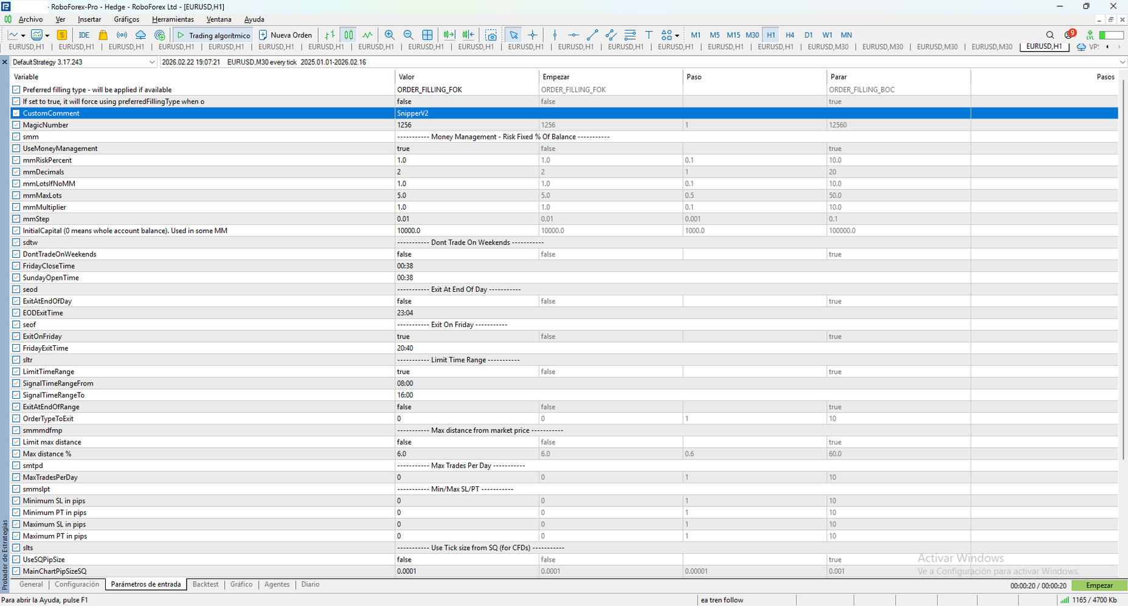The image size is (1128, 606).
Task: Switch to the Backtest tab
Action: [205, 584]
